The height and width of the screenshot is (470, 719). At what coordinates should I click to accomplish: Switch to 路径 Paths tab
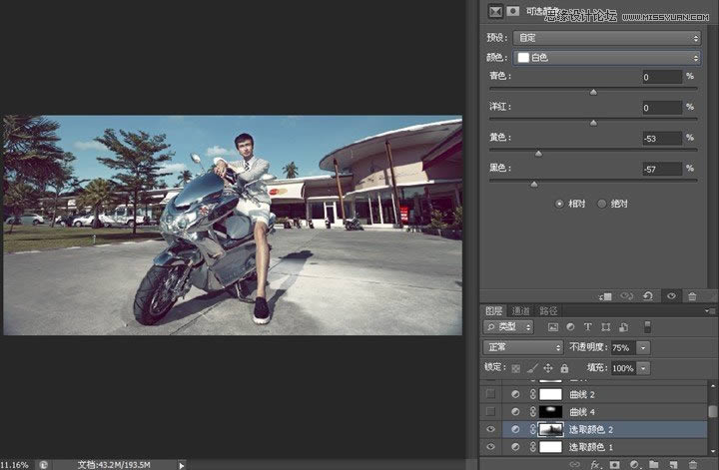(x=548, y=311)
